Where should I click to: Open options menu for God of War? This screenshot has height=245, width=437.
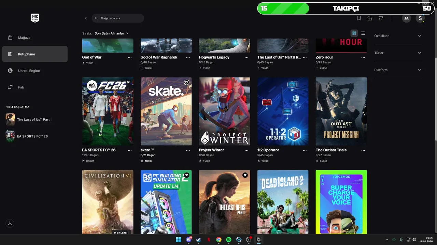tap(130, 58)
